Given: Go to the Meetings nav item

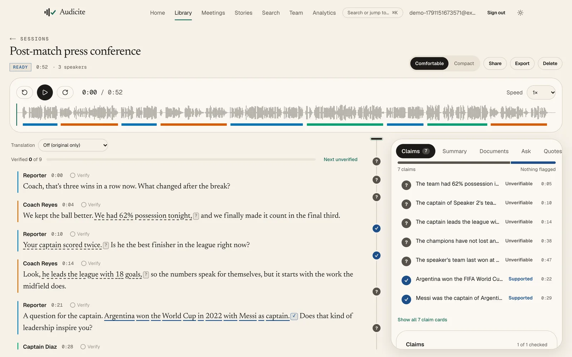Looking at the screenshot, I should point(213,13).
